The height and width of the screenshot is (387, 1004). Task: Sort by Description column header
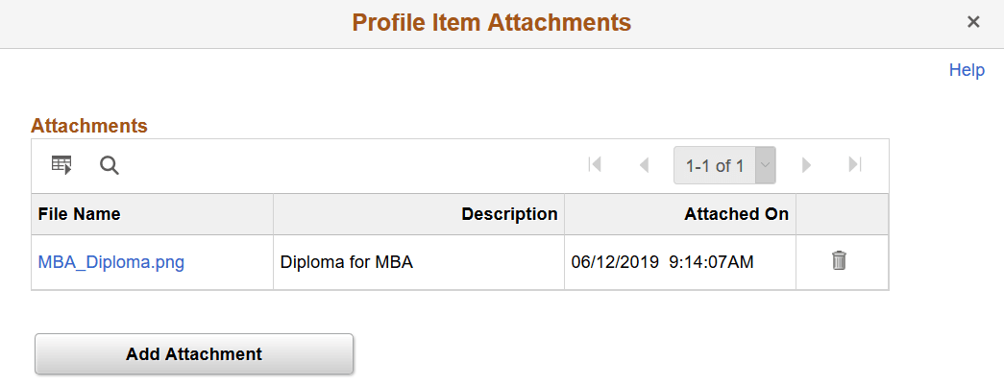click(509, 214)
